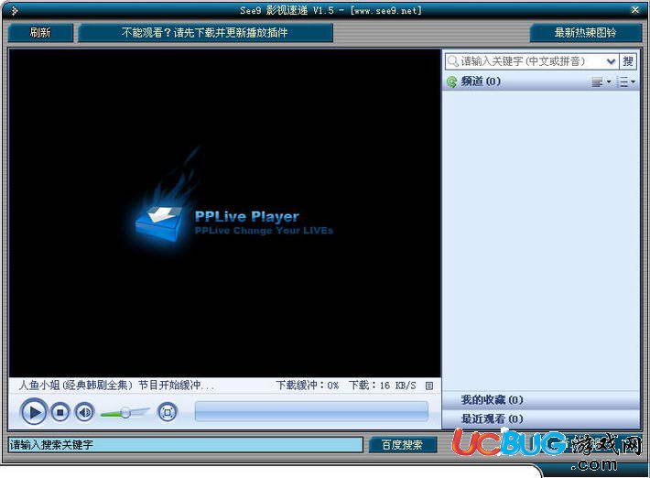Click the app logo in title bar
The width and height of the screenshot is (650, 478).
point(14,10)
